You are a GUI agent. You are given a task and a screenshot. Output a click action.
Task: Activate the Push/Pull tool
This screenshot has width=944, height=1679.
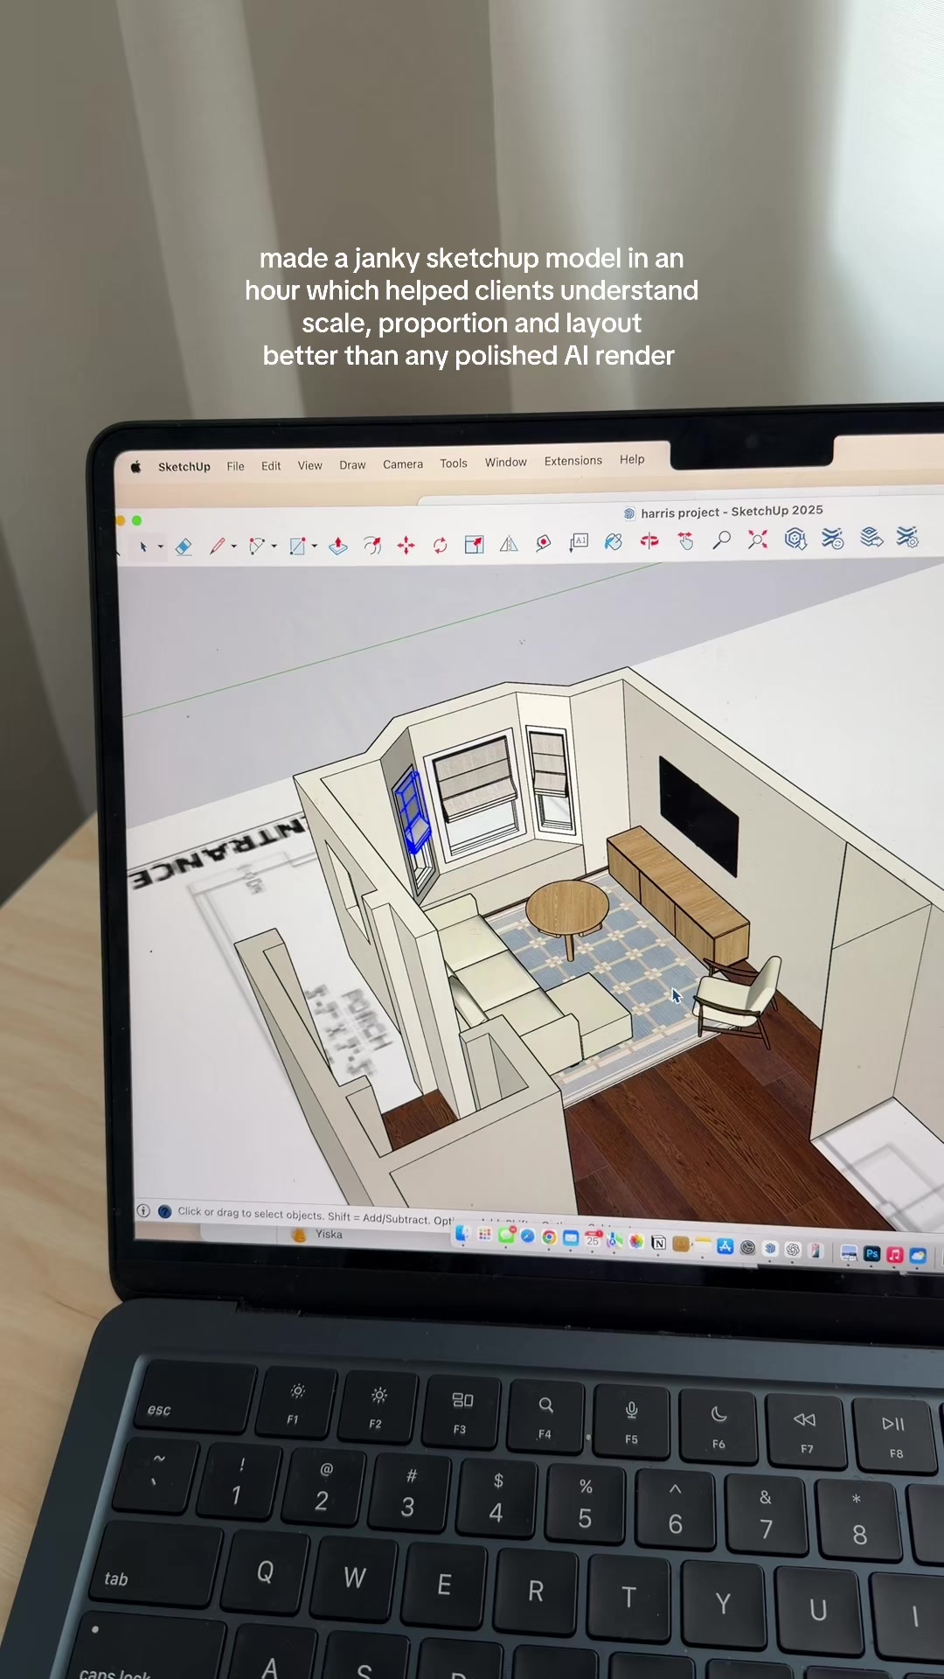coord(338,547)
